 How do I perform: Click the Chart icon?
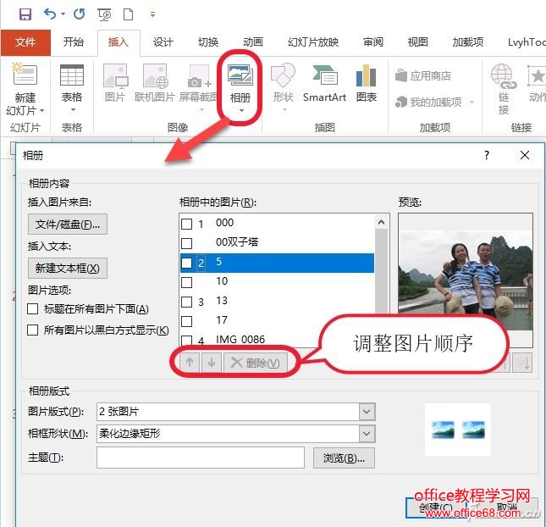click(366, 78)
